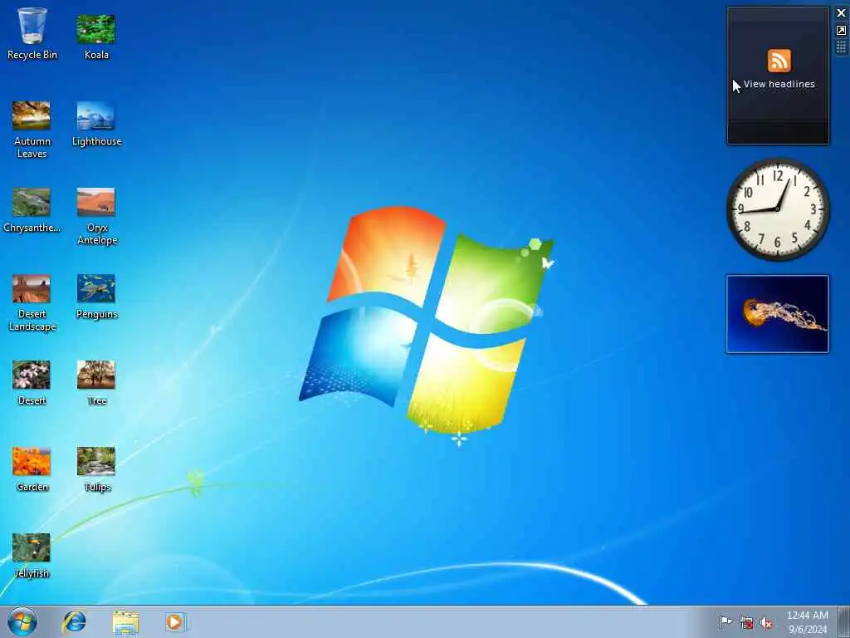Click the orange RSS feed icon
This screenshot has height=638, width=850.
[x=779, y=60]
